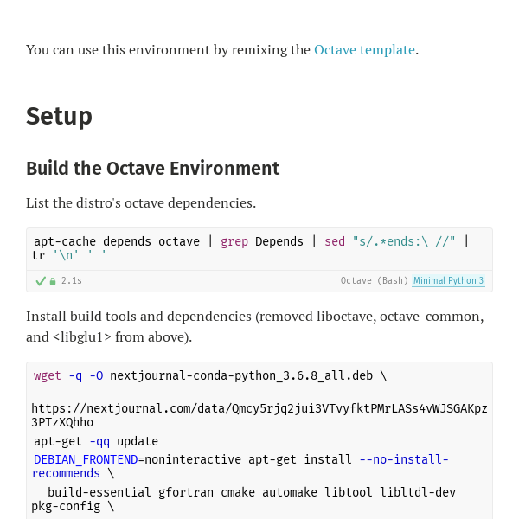
Task: Click the green checkmark success icon
Action: 41,281
